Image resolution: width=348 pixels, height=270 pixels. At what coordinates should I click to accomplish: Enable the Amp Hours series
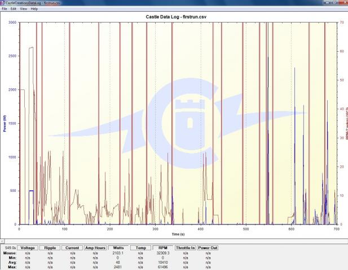point(95,248)
